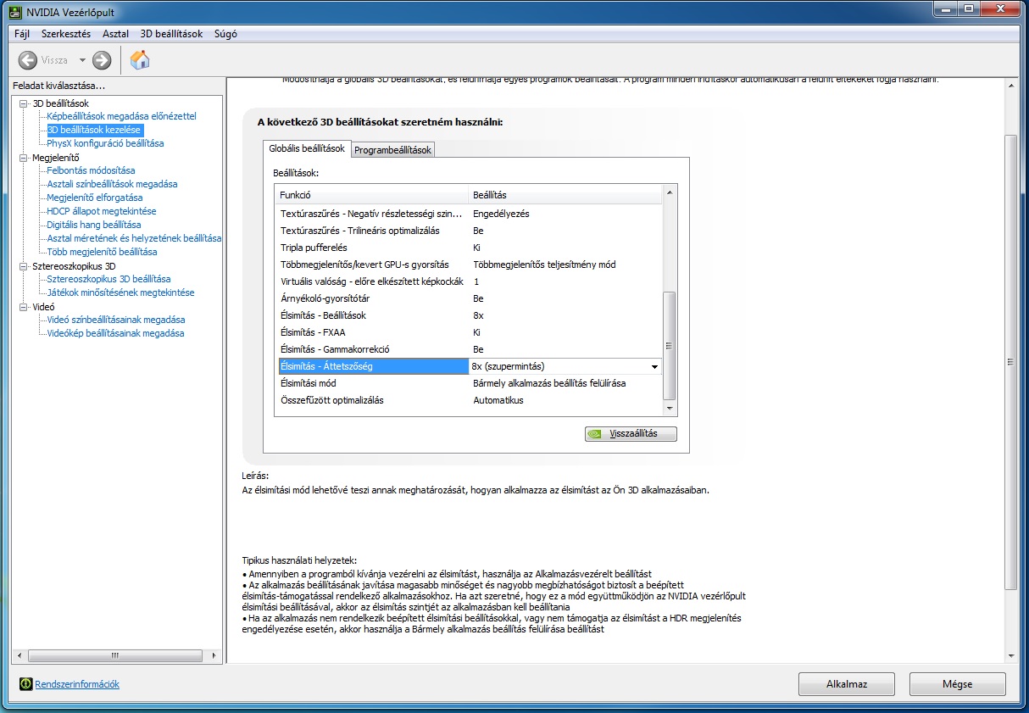Click the forward navigation arrow icon

click(102, 60)
